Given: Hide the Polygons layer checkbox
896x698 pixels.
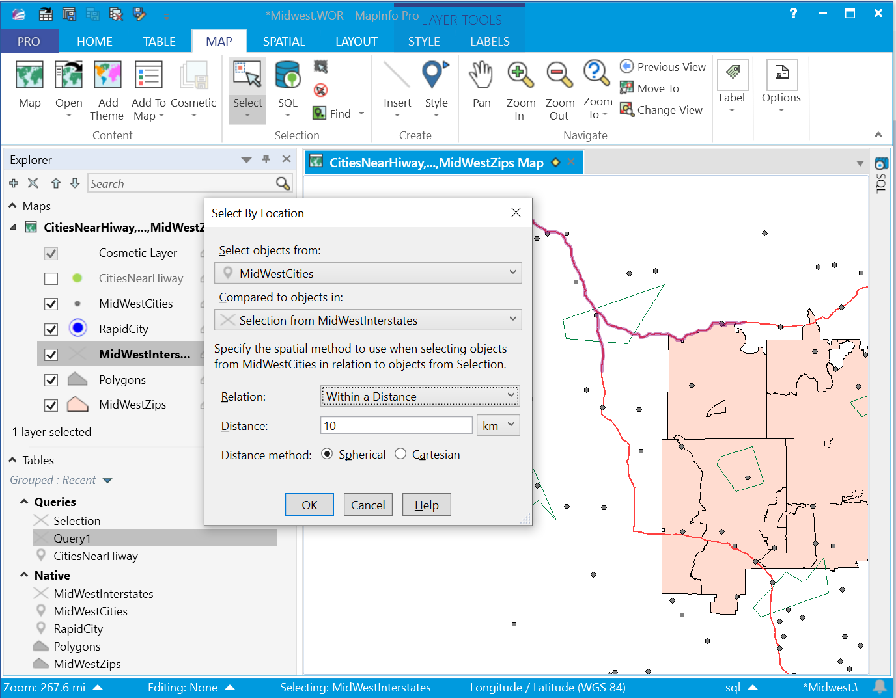Looking at the screenshot, I should 51,380.
